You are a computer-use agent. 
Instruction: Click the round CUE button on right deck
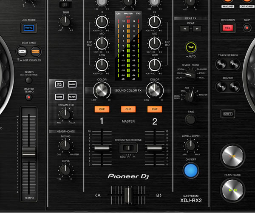[x=232, y=156]
